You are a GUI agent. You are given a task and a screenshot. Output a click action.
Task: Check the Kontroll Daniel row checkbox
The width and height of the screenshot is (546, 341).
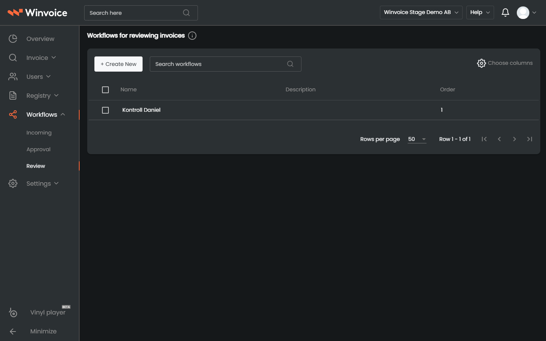coord(105,110)
